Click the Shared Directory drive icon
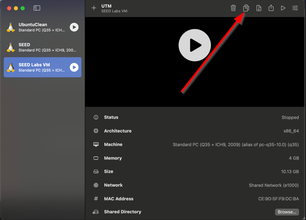 [x=96, y=212]
